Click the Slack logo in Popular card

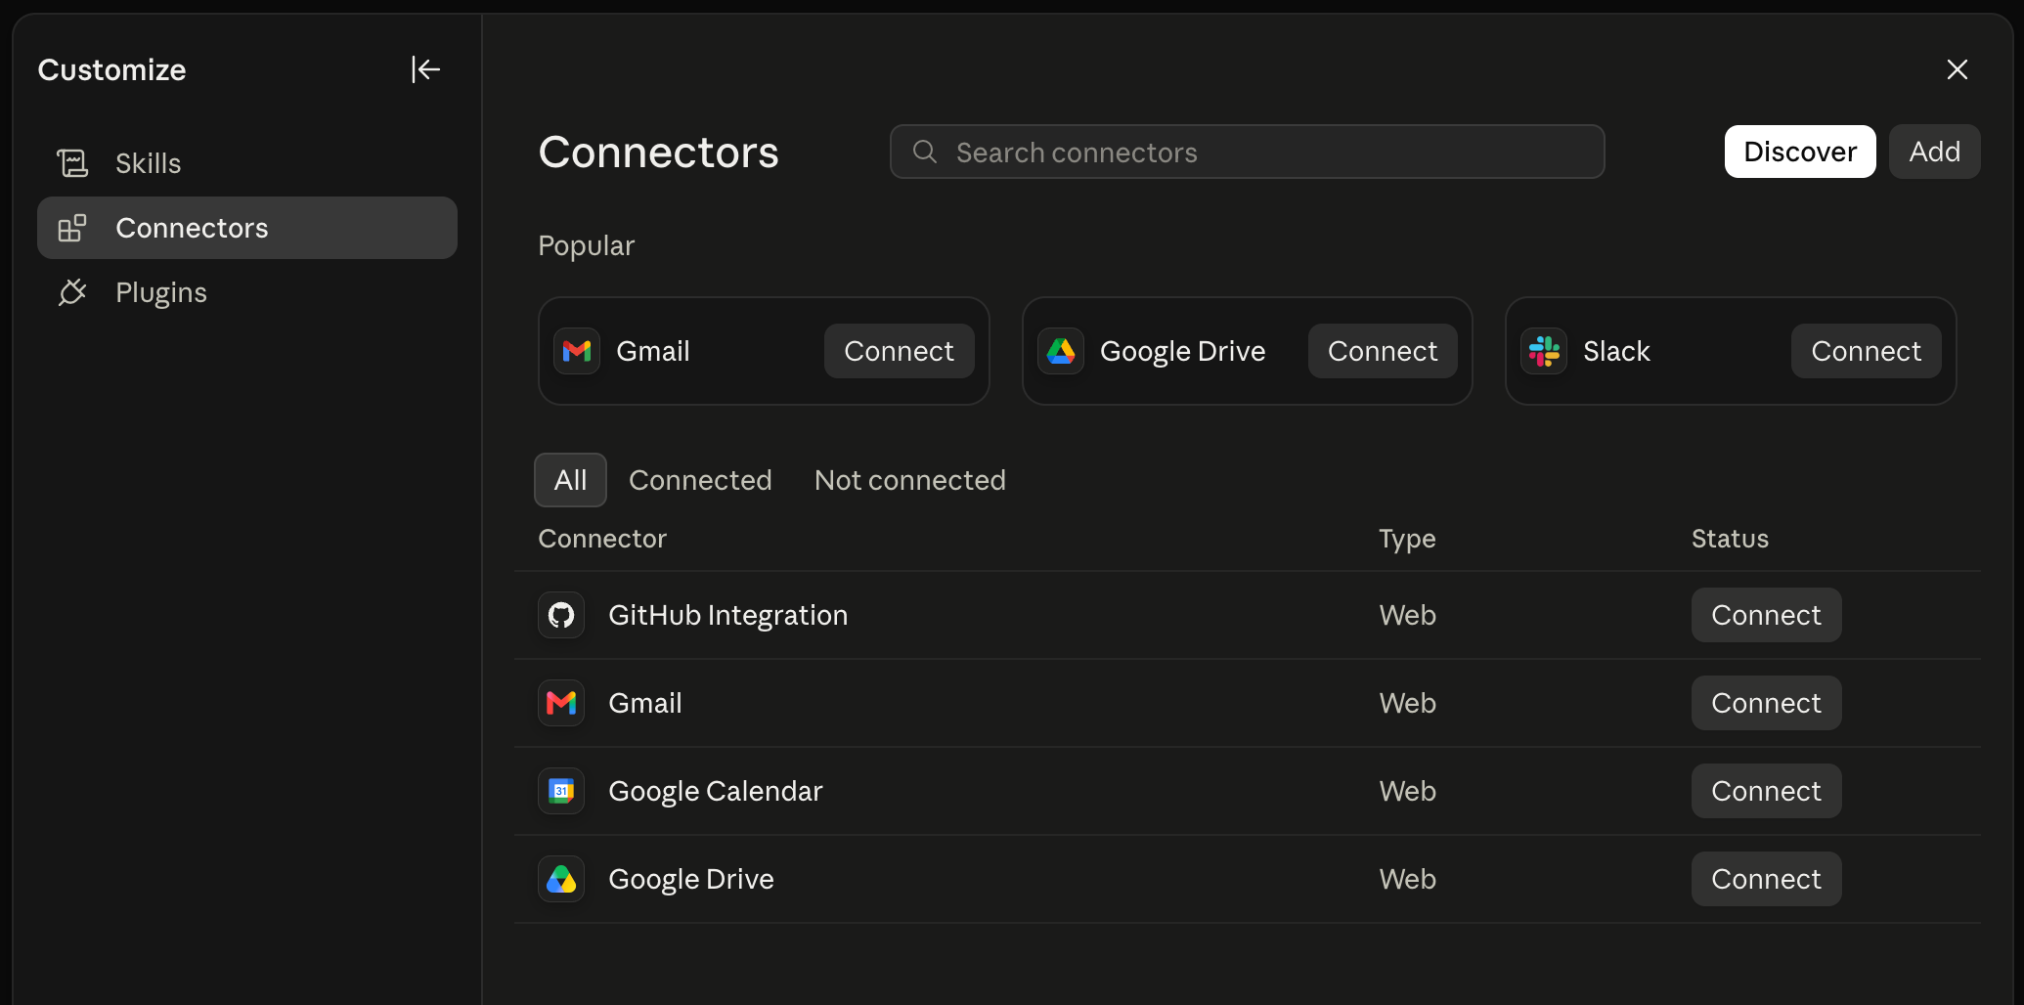[1544, 351]
